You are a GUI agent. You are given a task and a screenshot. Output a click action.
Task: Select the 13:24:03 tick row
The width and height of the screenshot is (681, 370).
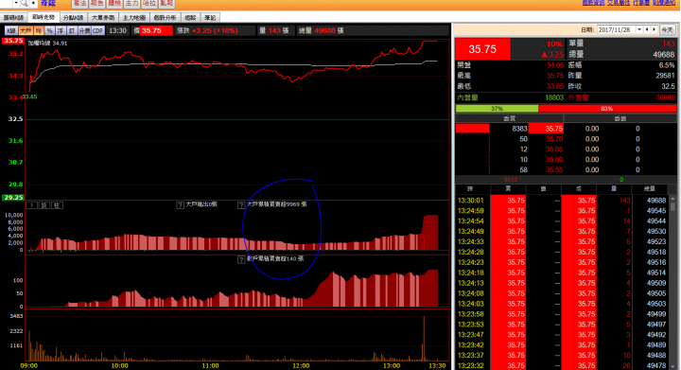coord(562,304)
